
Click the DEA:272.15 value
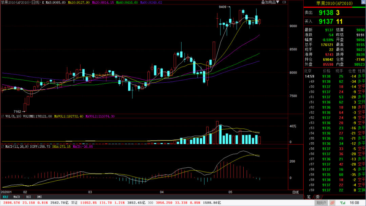click(61, 146)
